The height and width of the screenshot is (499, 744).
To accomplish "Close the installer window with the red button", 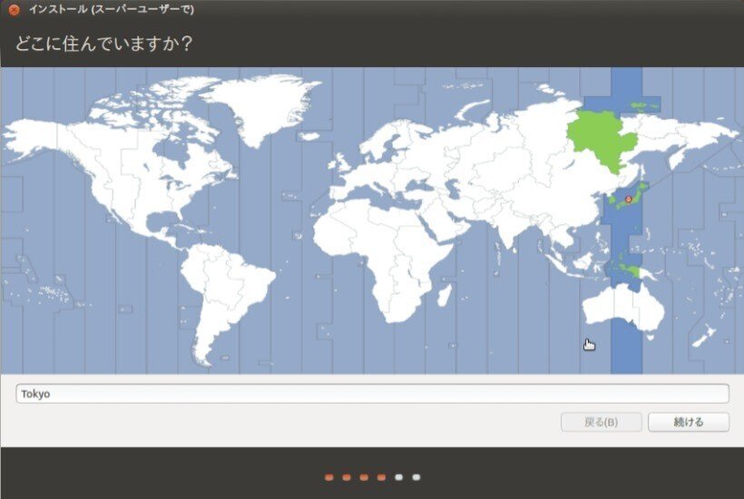I will pos(14,9).
